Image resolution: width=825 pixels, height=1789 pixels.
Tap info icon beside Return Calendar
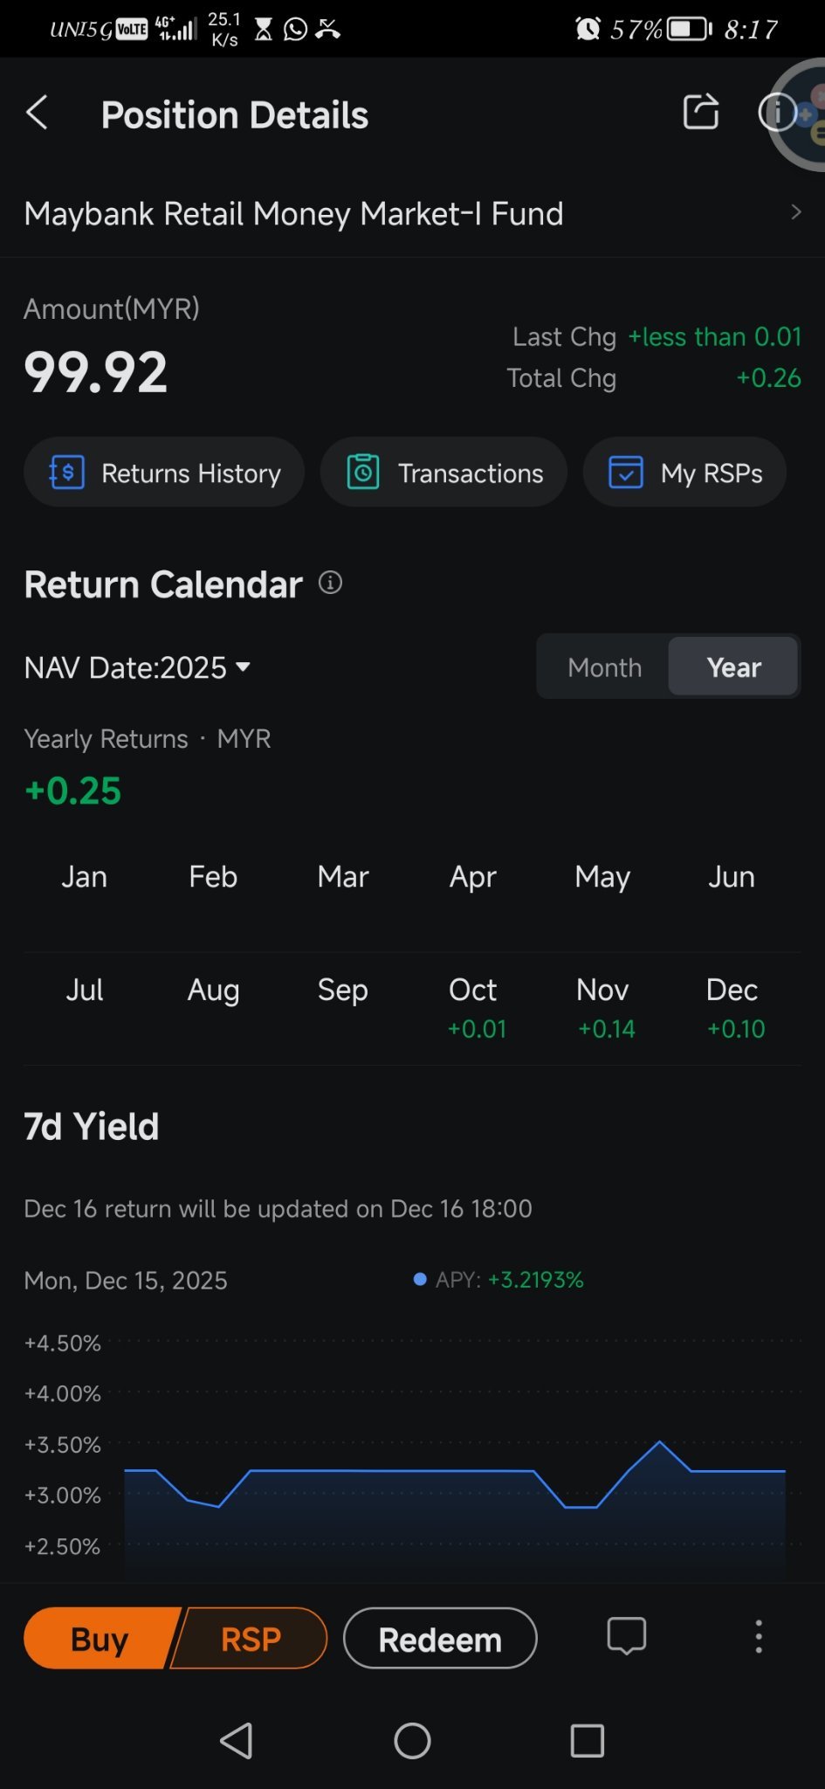(x=330, y=583)
